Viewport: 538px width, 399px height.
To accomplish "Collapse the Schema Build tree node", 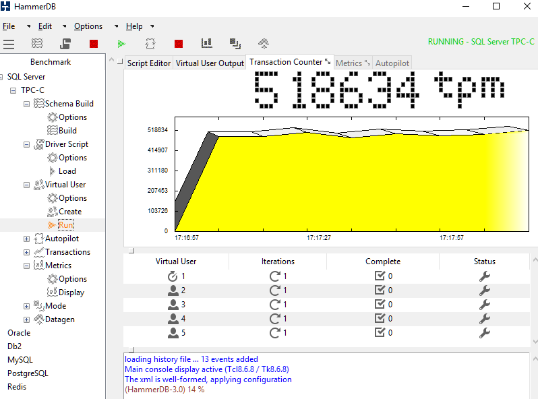I will (26, 104).
